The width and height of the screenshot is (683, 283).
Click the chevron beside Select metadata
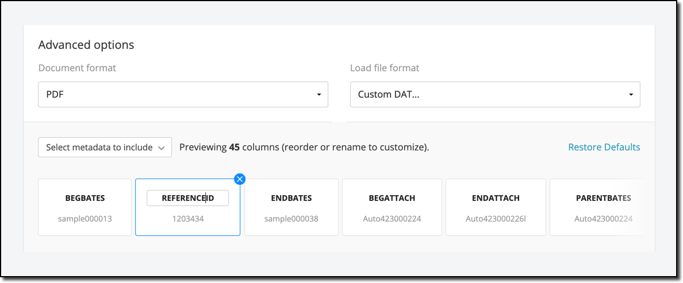pyautogui.click(x=162, y=148)
